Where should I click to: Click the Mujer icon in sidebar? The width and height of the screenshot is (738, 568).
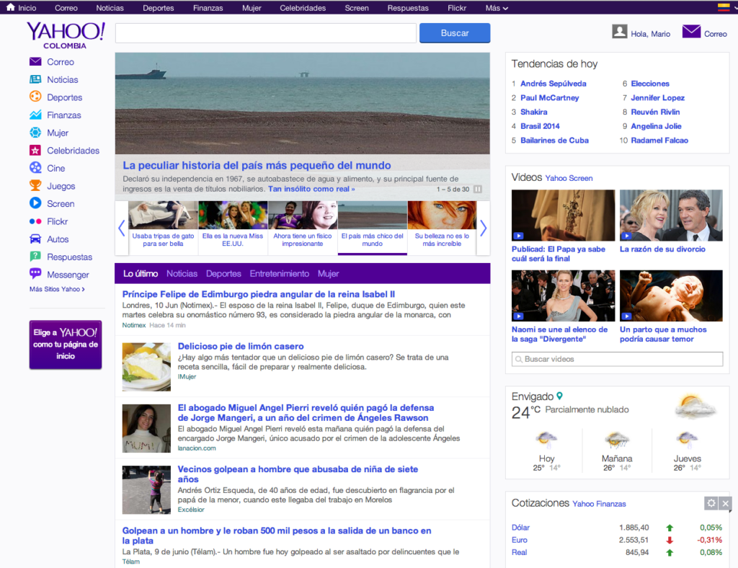click(35, 133)
